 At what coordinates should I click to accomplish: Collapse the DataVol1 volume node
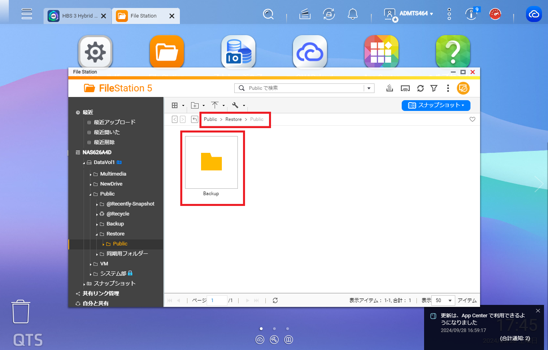click(84, 163)
